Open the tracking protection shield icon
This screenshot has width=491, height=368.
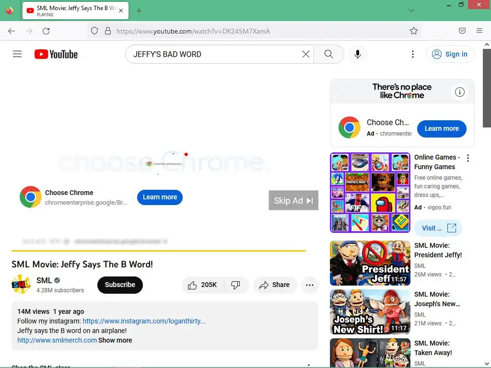click(x=94, y=31)
